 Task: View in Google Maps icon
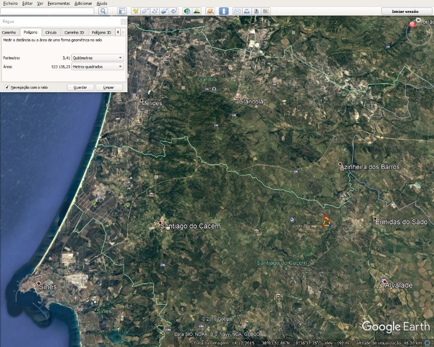[266, 11]
